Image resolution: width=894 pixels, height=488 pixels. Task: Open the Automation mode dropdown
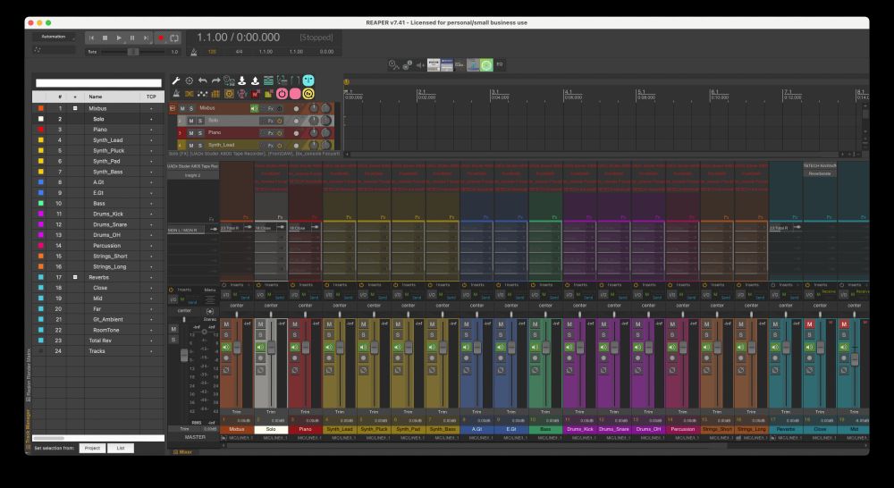(x=52, y=37)
